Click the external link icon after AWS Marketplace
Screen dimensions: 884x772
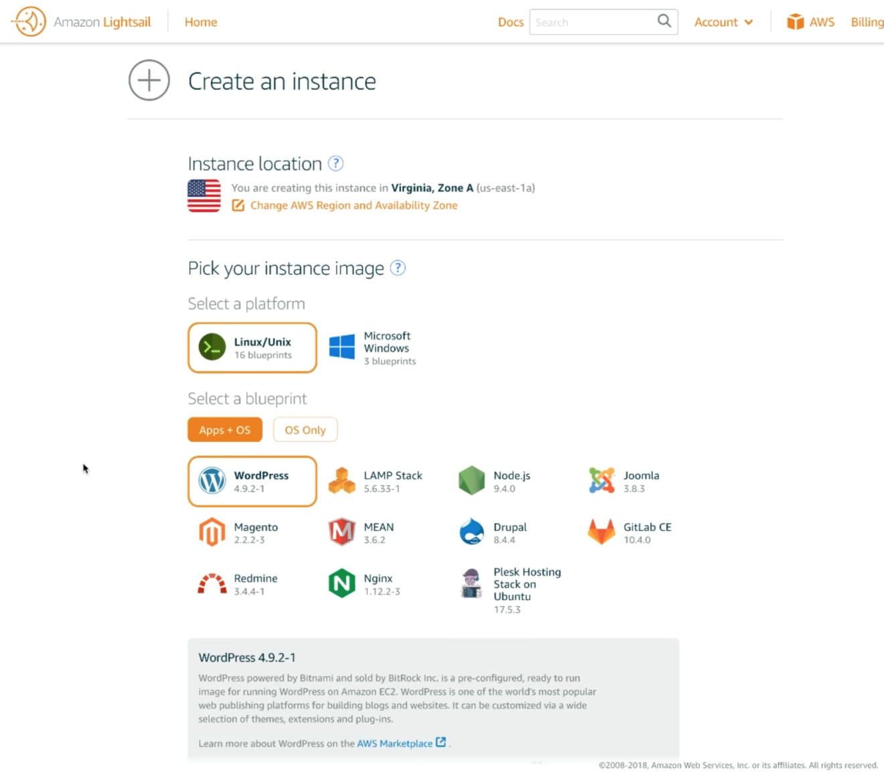tap(441, 742)
